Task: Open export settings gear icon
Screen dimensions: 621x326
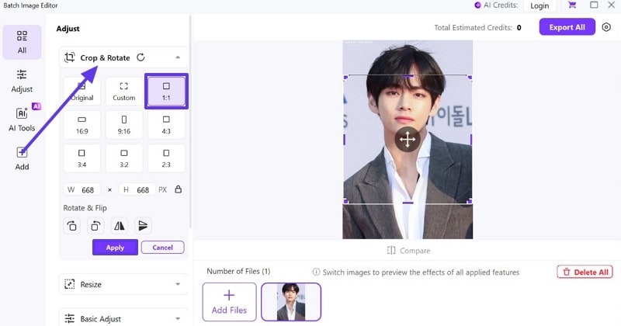Action: click(x=606, y=27)
